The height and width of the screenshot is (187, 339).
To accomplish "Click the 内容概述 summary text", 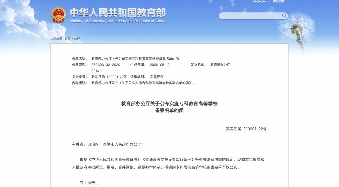I will click(x=143, y=83).
